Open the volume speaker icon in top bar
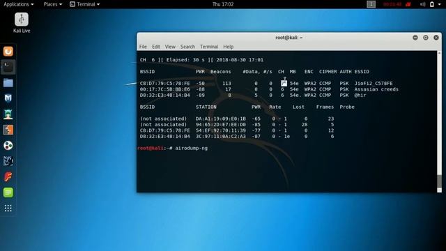The height and width of the screenshot is (251, 446). coord(423,4)
